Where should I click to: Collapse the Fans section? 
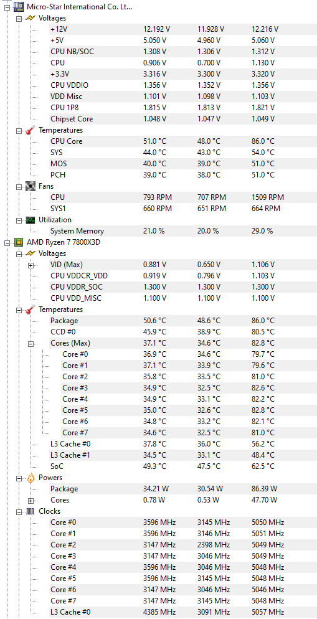point(19,186)
